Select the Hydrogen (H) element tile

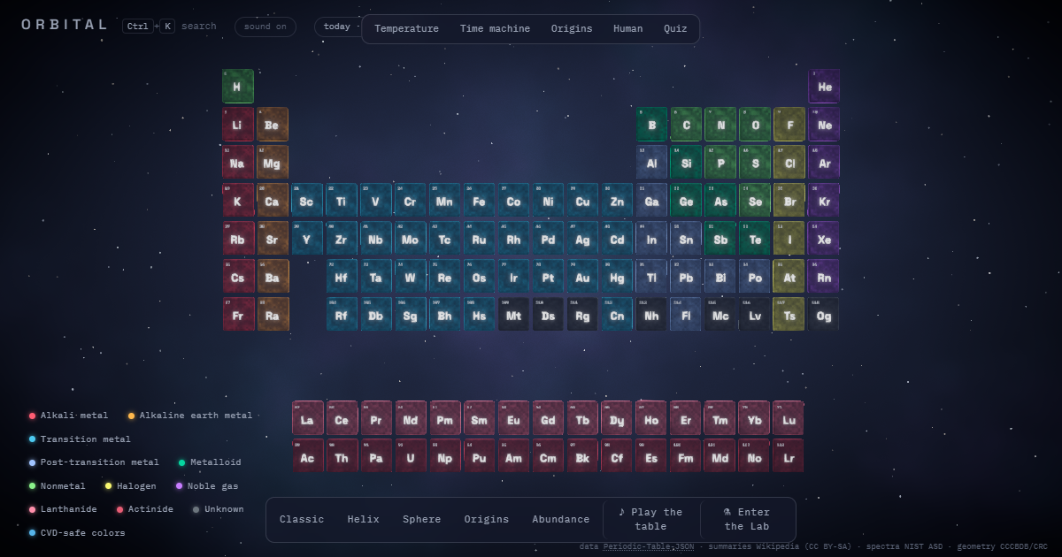pos(238,86)
